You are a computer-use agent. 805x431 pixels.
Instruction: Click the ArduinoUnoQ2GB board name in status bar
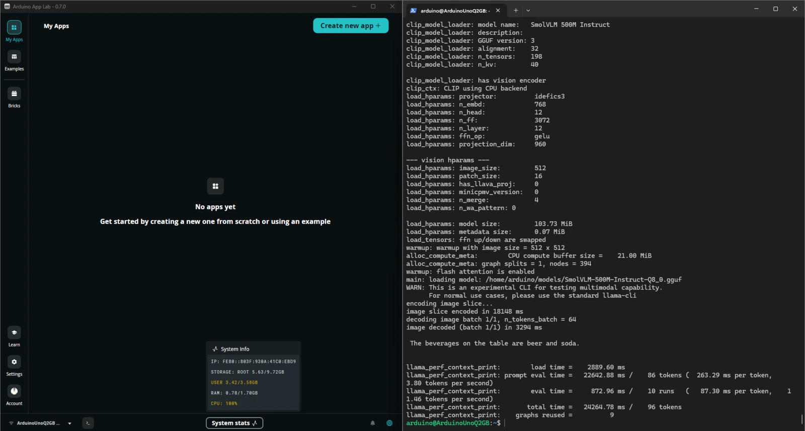38,423
